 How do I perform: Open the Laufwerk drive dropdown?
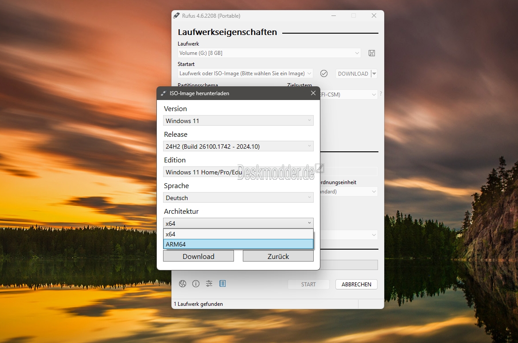pyautogui.click(x=269, y=53)
